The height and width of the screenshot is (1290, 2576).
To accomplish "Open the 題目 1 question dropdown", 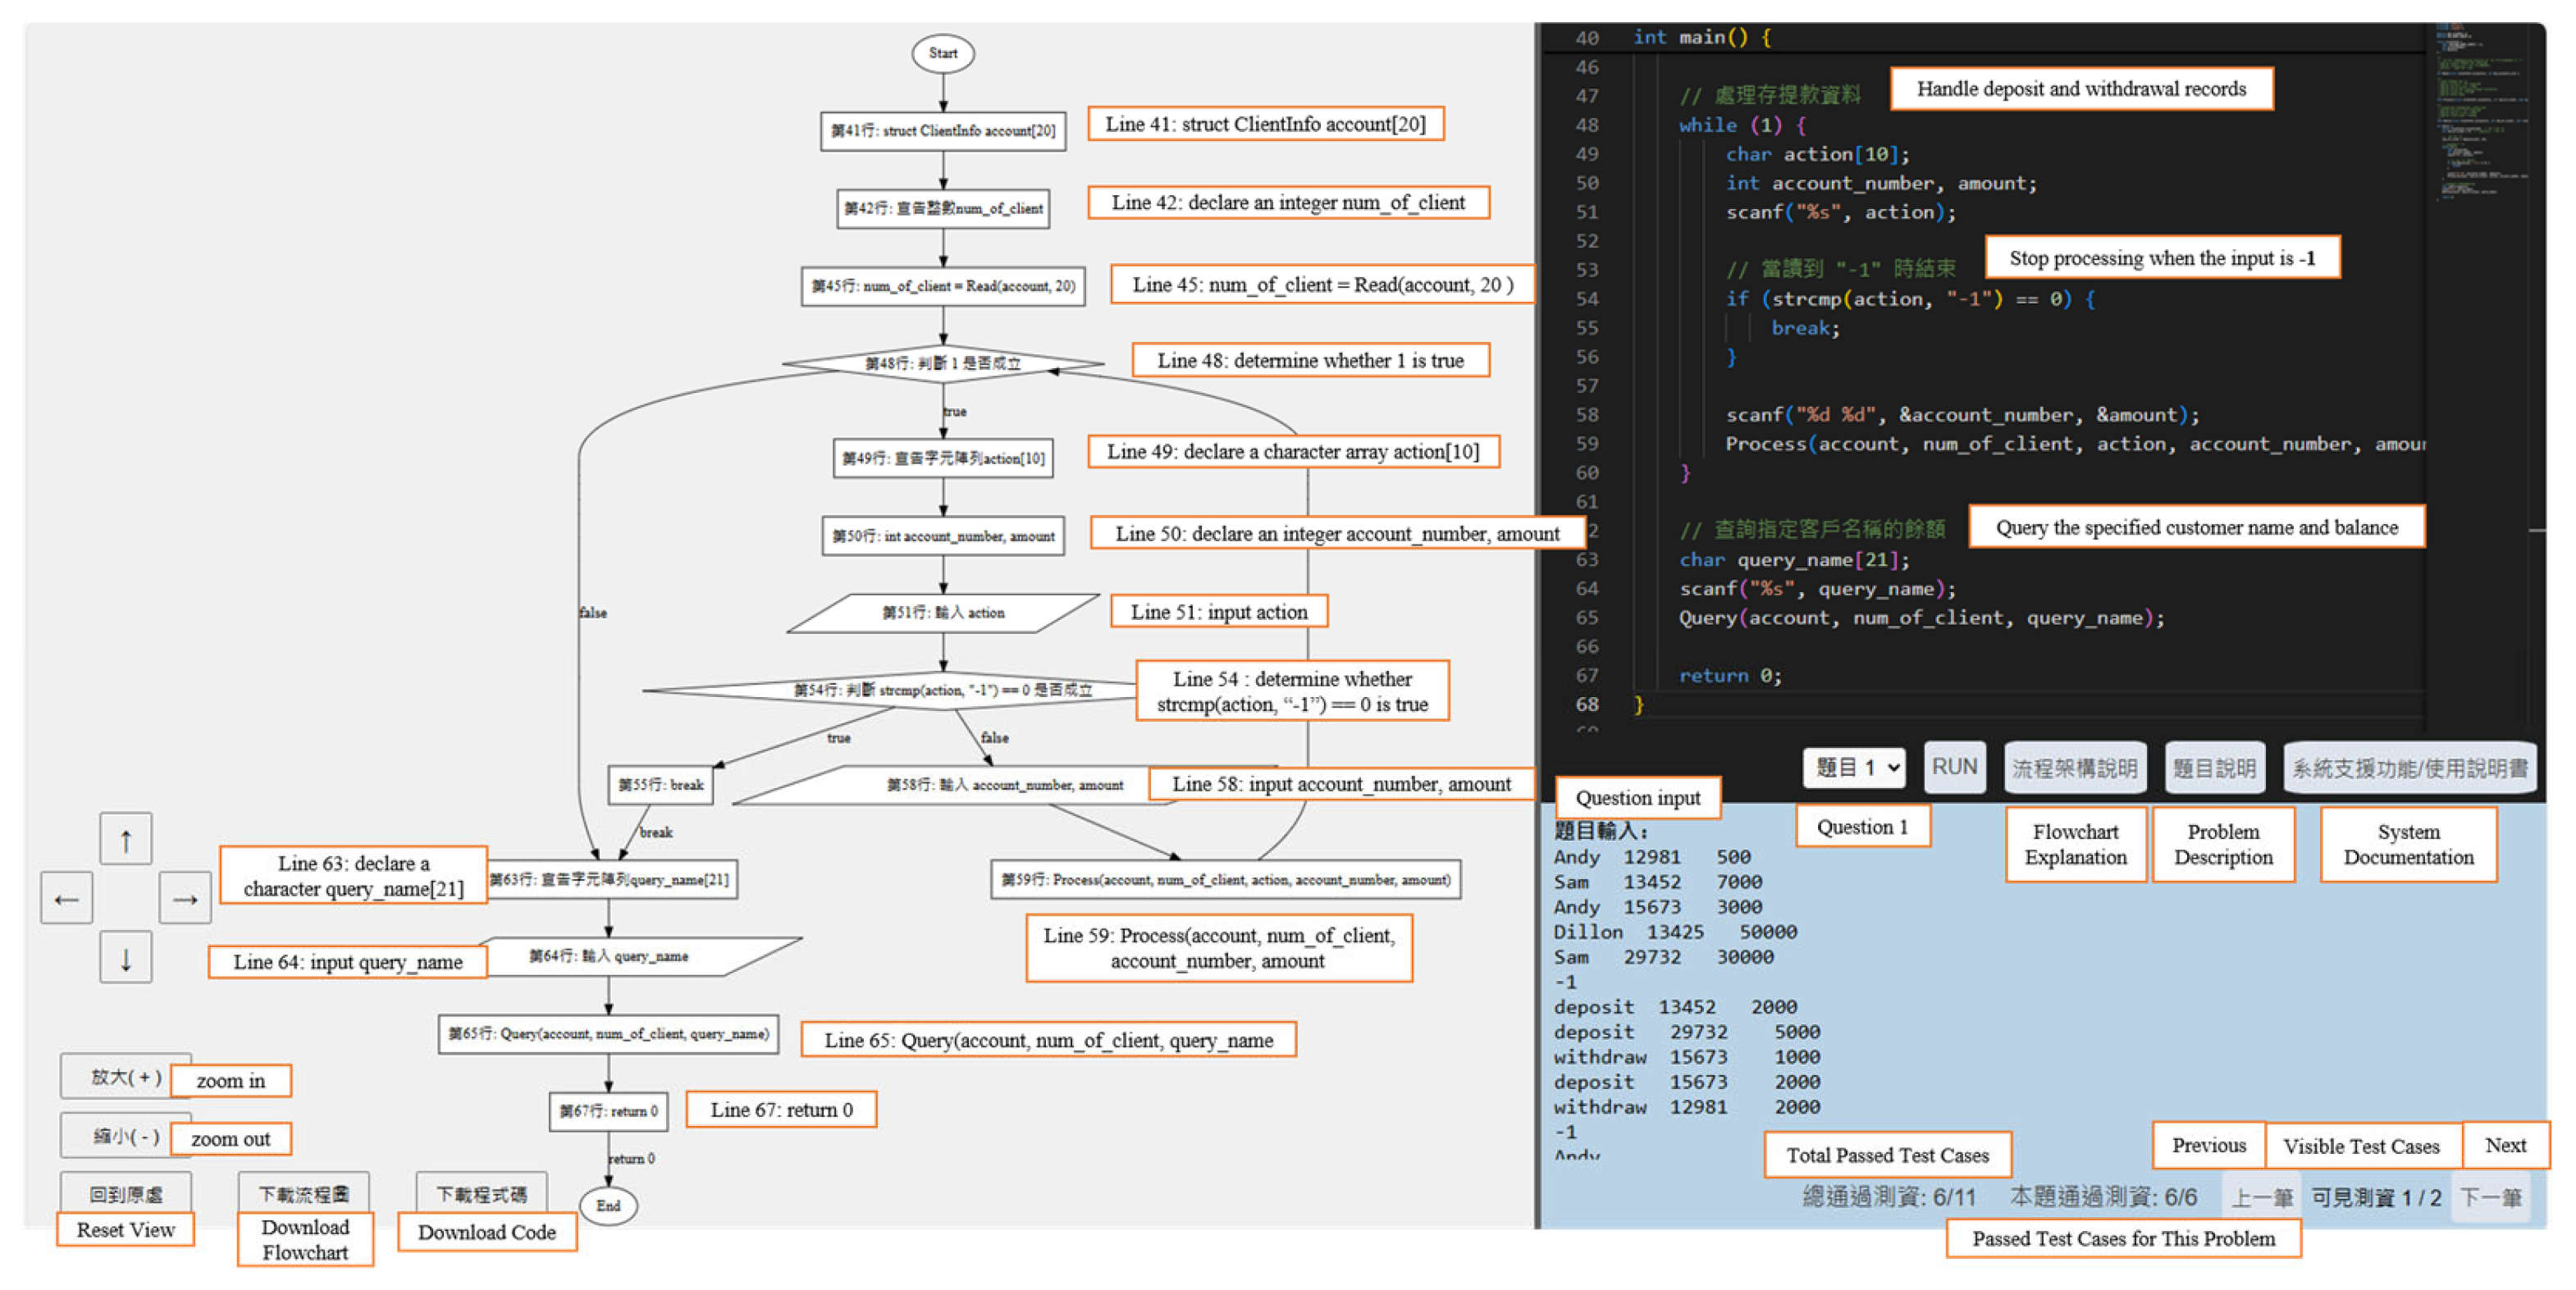I will coord(1855,768).
